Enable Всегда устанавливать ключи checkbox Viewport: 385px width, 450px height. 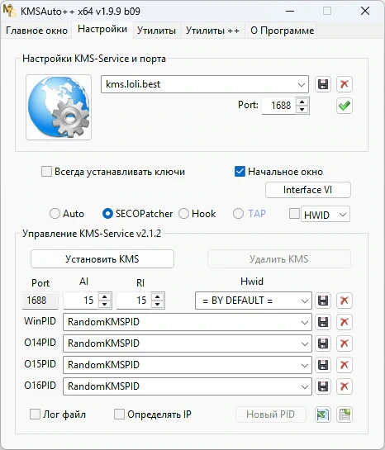click(46, 172)
